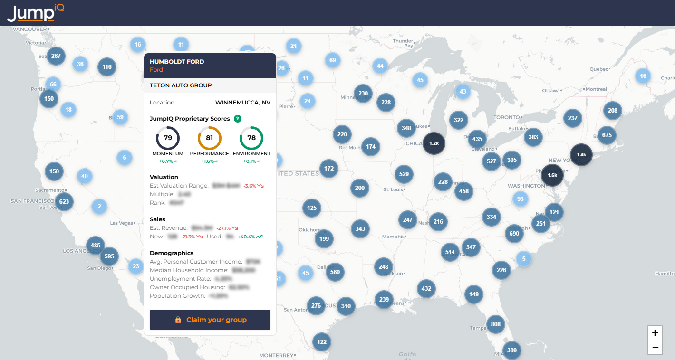The width and height of the screenshot is (675, 360).
Task: Open the 808 cluster near Tampa
Action: tap(496, 324)
